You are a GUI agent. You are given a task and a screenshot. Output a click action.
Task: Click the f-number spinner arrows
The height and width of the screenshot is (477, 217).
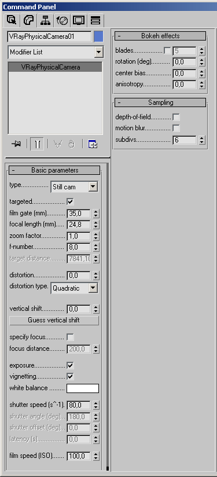point(96,247)
